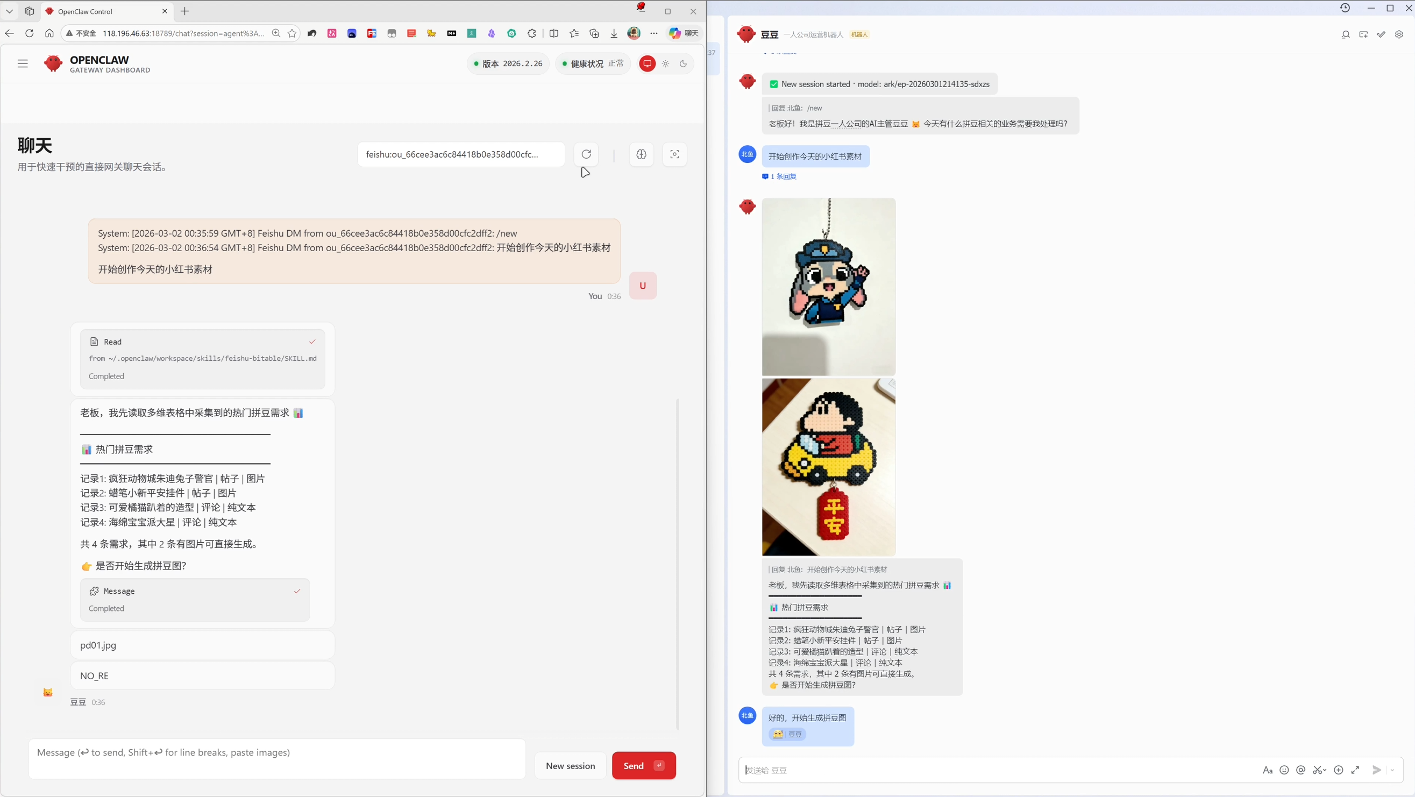Expand the Message tool call card
Screen dimensions: 1415x797
click(x=195, y=599)
